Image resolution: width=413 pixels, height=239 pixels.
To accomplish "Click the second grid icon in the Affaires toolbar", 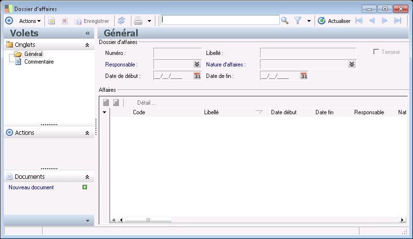I will click(x=116, y=102).
